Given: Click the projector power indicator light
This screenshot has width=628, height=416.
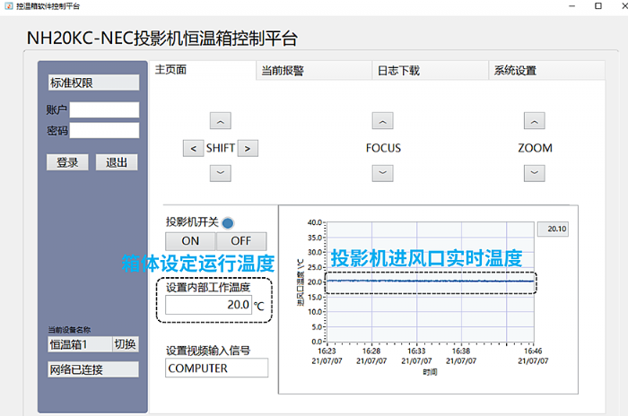Looking at the screenshot, I should pyautogui.click(x=228, y=222).
